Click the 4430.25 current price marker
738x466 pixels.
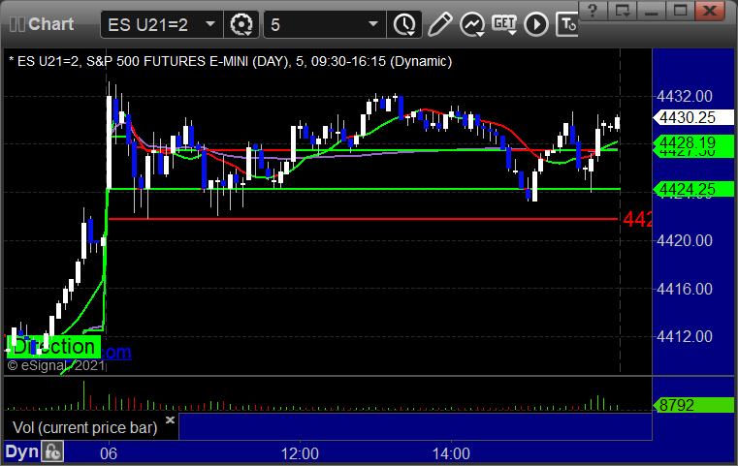pos(693,117)
